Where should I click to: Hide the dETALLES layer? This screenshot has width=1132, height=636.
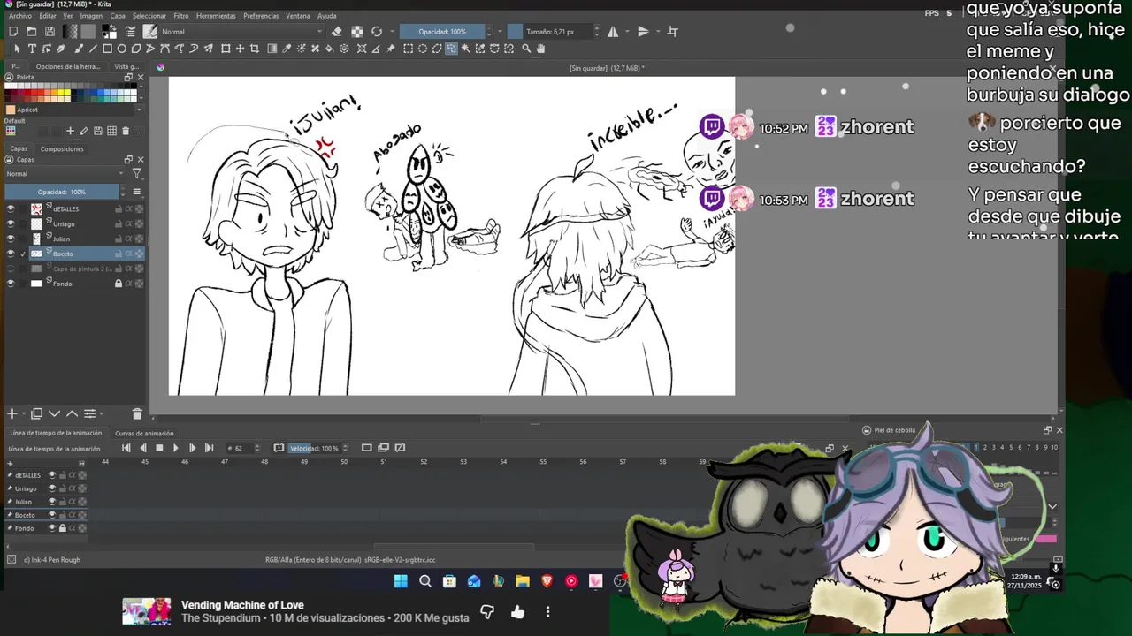click(11, 208)
